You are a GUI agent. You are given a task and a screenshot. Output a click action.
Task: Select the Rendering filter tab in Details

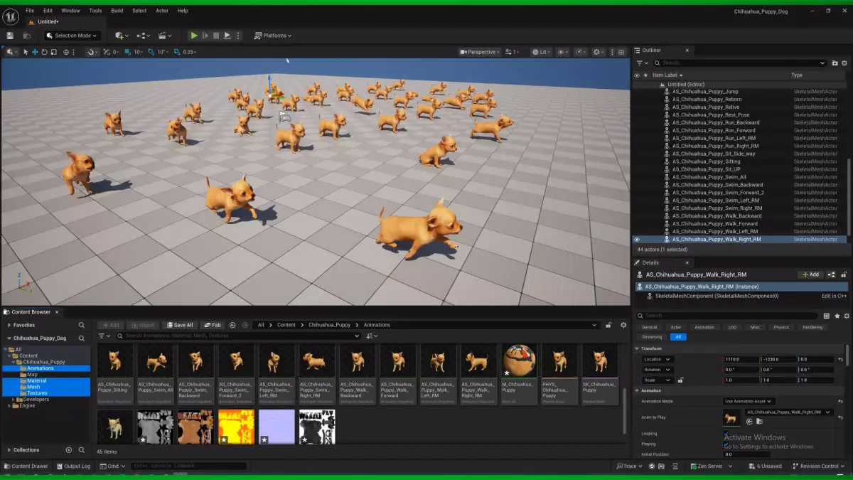point(812,327)
